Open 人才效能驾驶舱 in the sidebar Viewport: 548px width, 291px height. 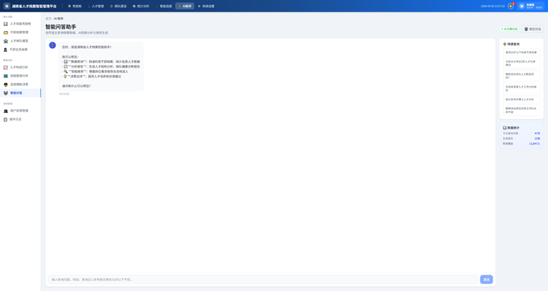(21, 24)
